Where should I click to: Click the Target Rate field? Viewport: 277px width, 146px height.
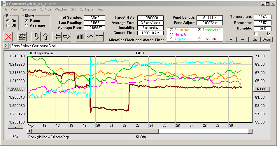(x=150, y=18)
